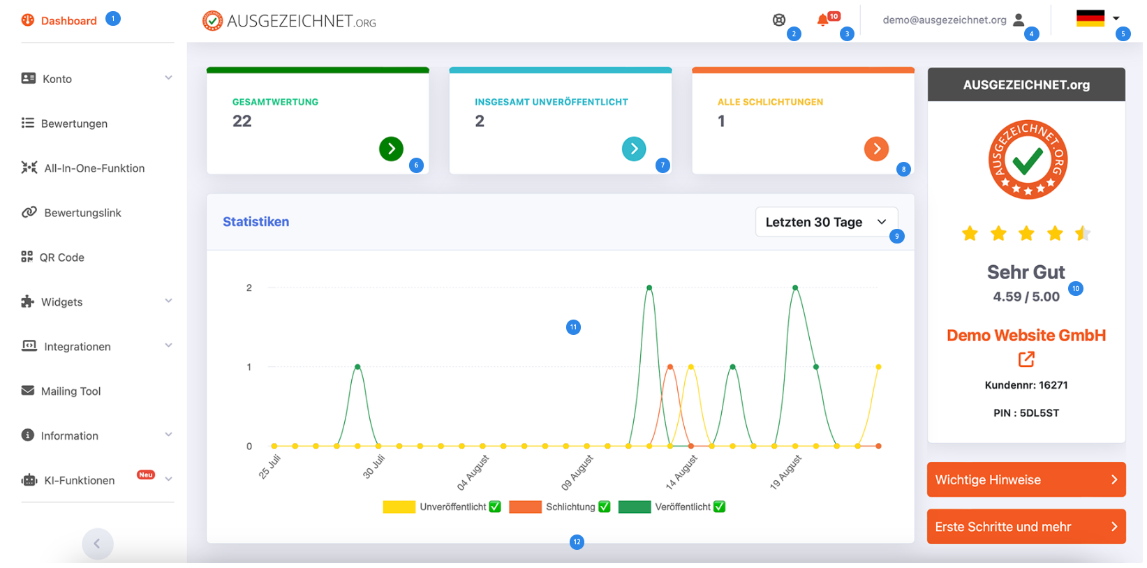
Task: Click the PIN : 5DL5ST text
Action: [x=1026, y=413]
